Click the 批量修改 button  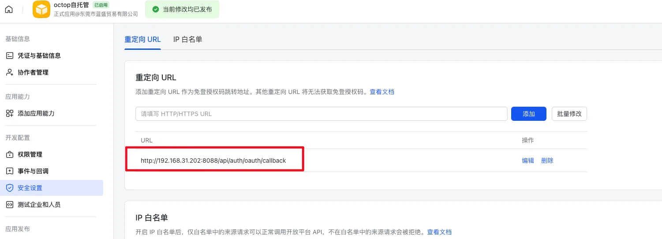coord(569,114)
